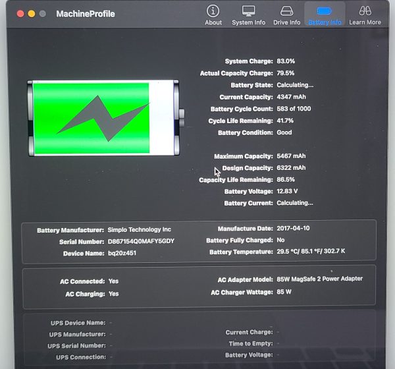Select the Simplo Technology Inc manufacturer text
This screenshot has height=369, width=395.
pyautogui.click(x=139, y=230)
